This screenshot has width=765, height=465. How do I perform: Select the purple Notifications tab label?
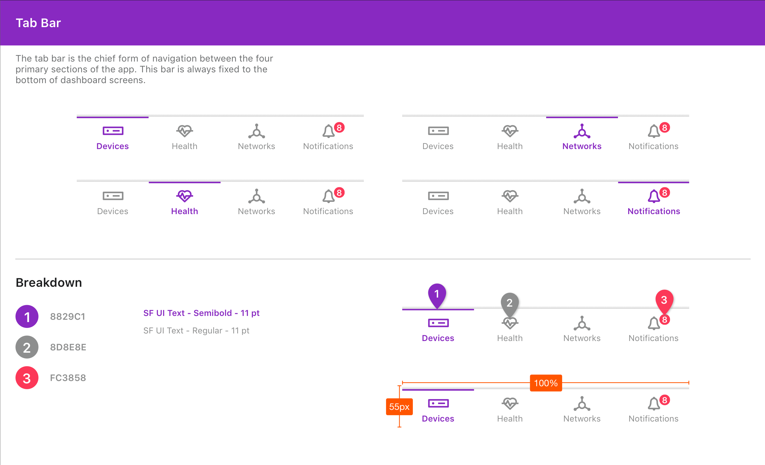(x=654, y=211)
